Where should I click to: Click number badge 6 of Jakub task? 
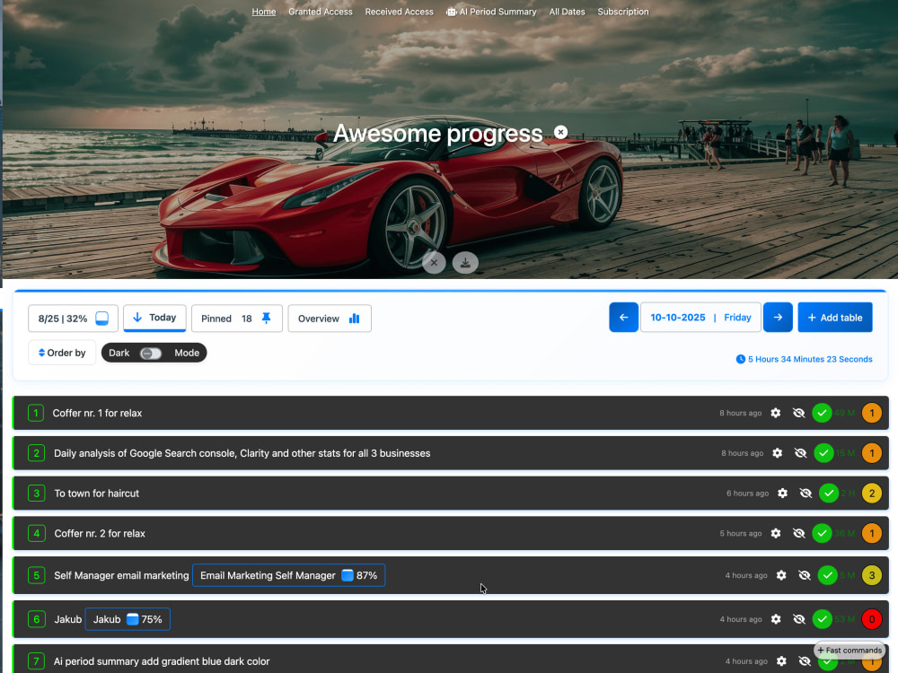36,618
